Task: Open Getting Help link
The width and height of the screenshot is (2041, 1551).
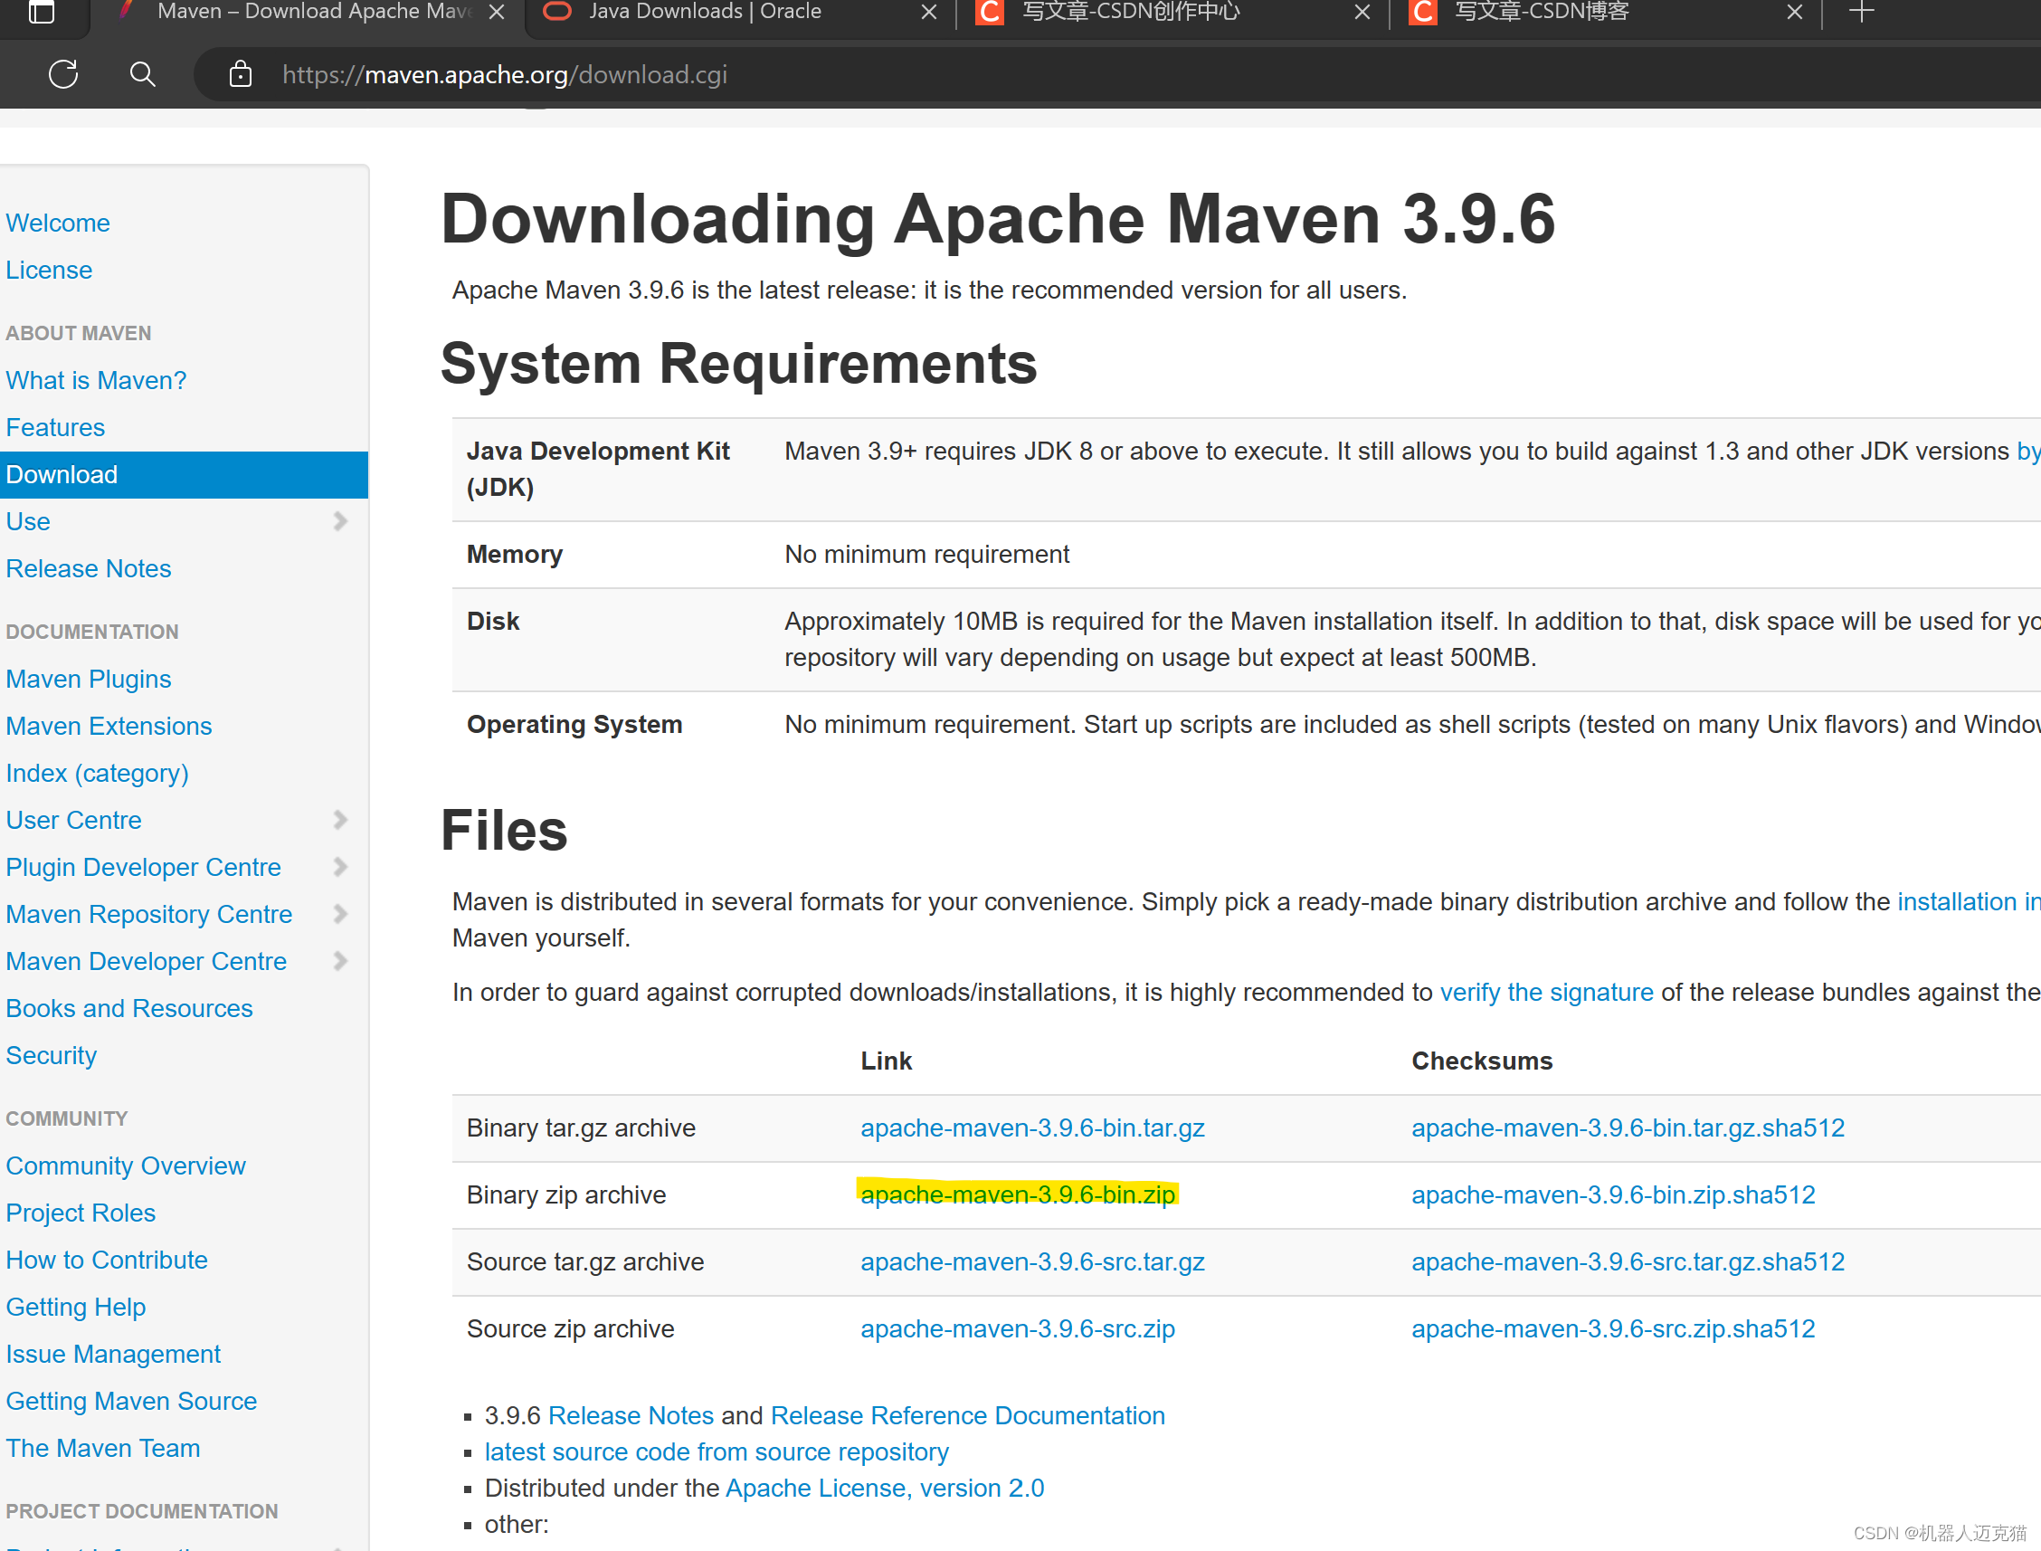Action: point(76,1308)
